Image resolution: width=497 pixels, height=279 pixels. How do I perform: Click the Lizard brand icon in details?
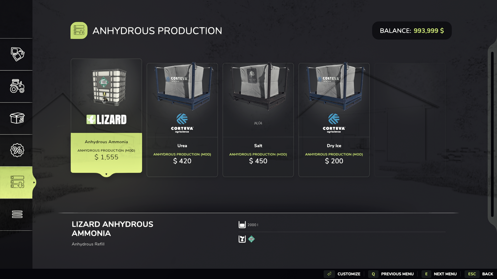pyautogui.click(x=242, y=239)
